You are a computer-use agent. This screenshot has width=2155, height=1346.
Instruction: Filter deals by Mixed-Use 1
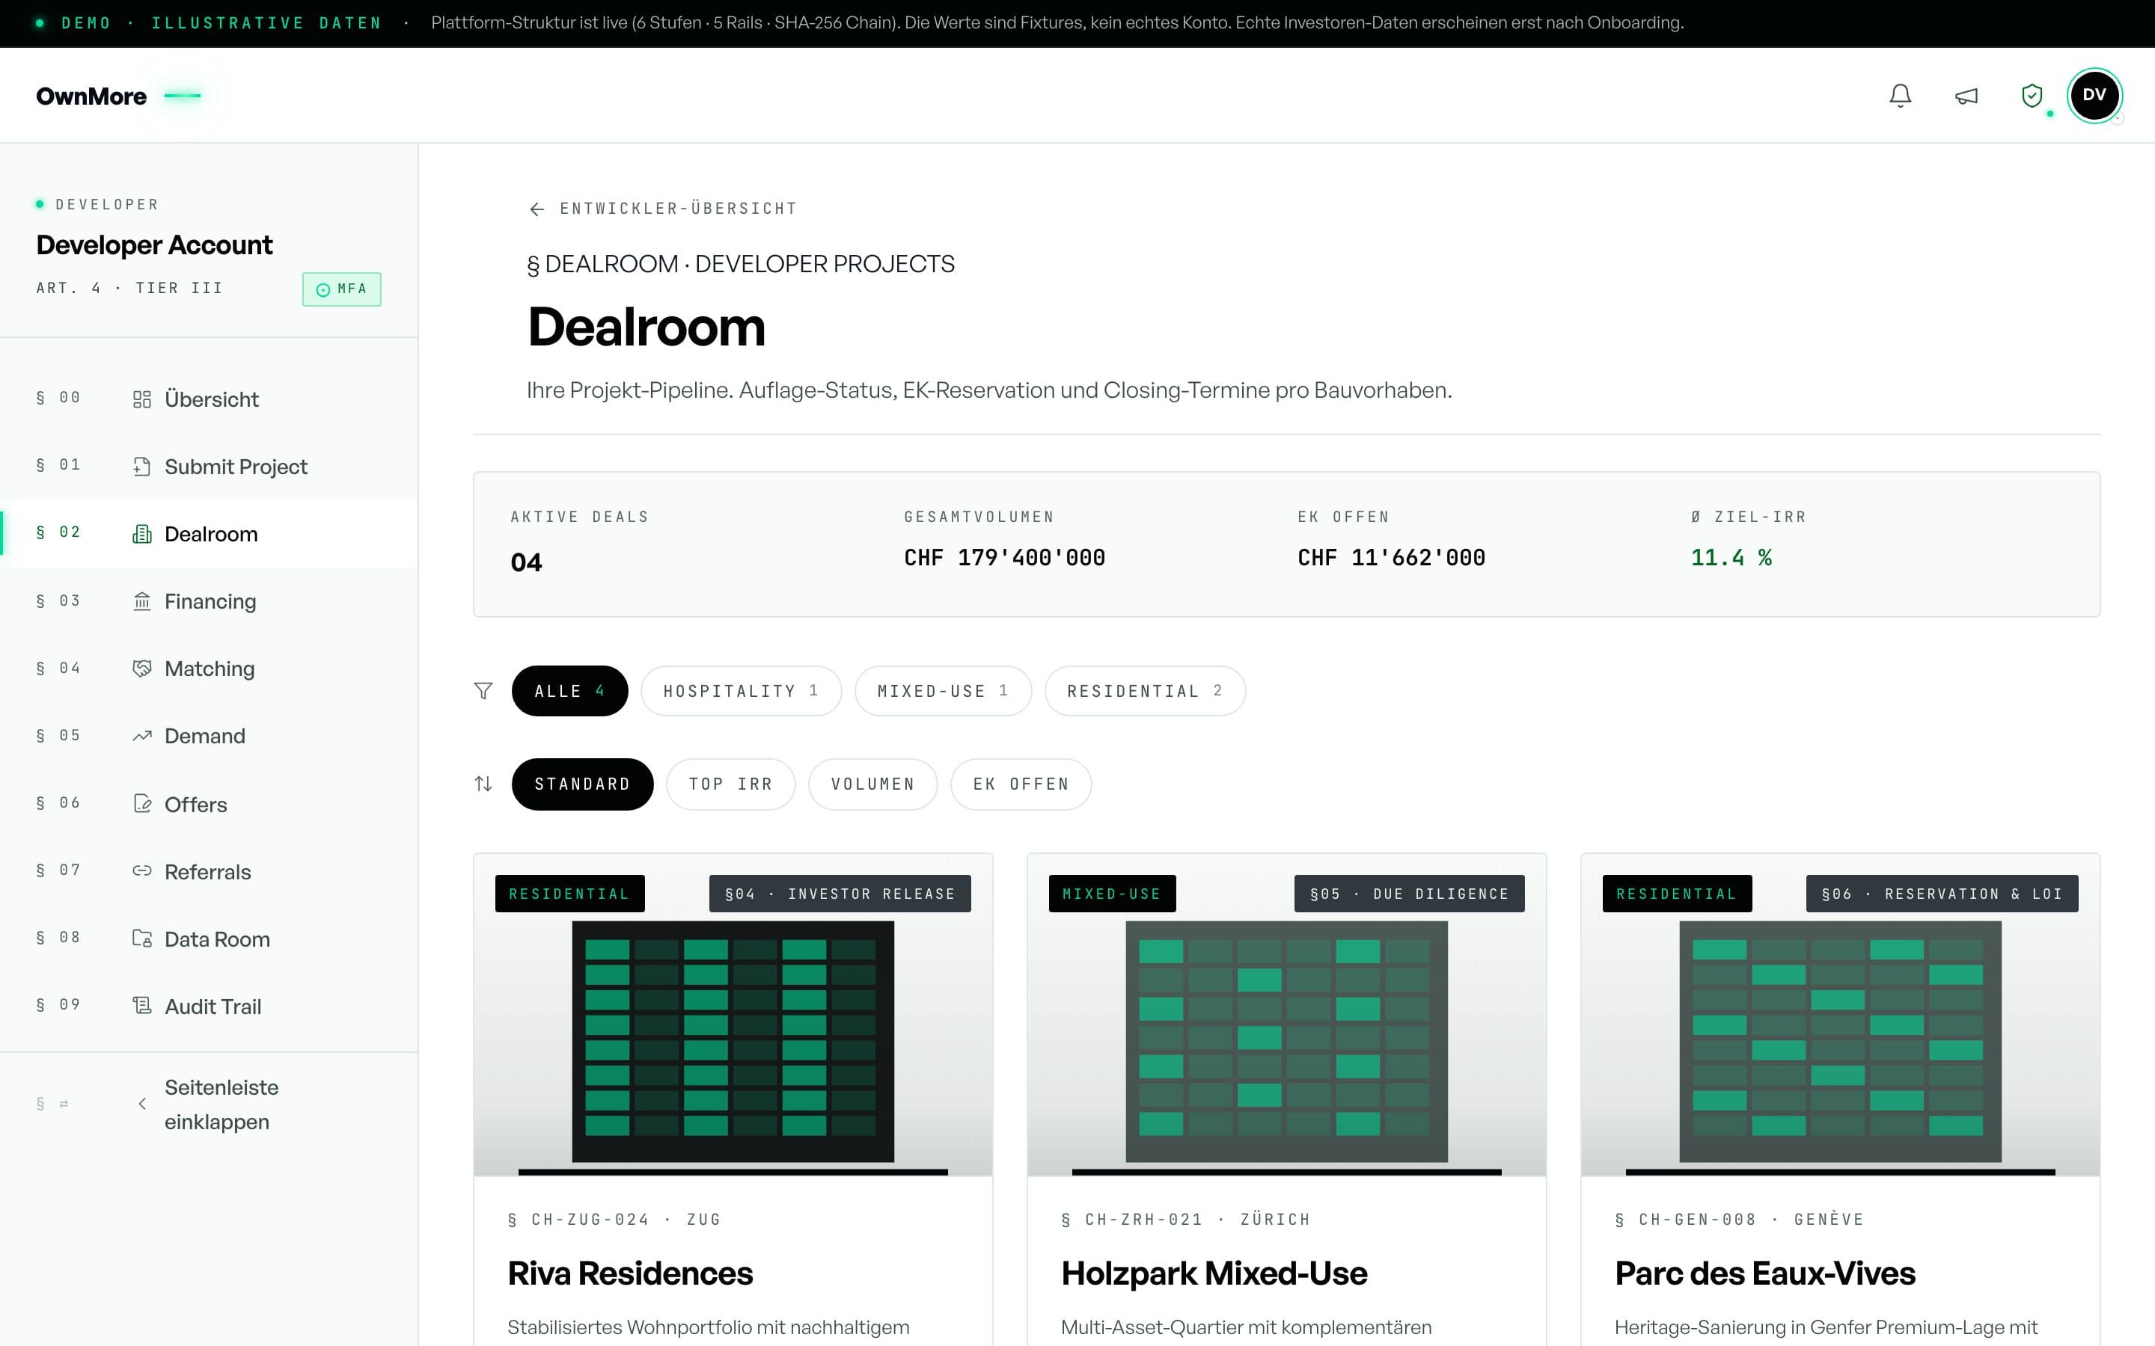pos(943,691)
